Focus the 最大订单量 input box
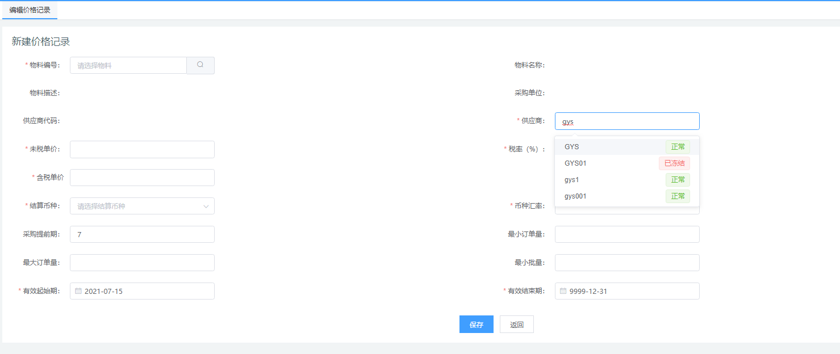 click(x=142, y=263)
